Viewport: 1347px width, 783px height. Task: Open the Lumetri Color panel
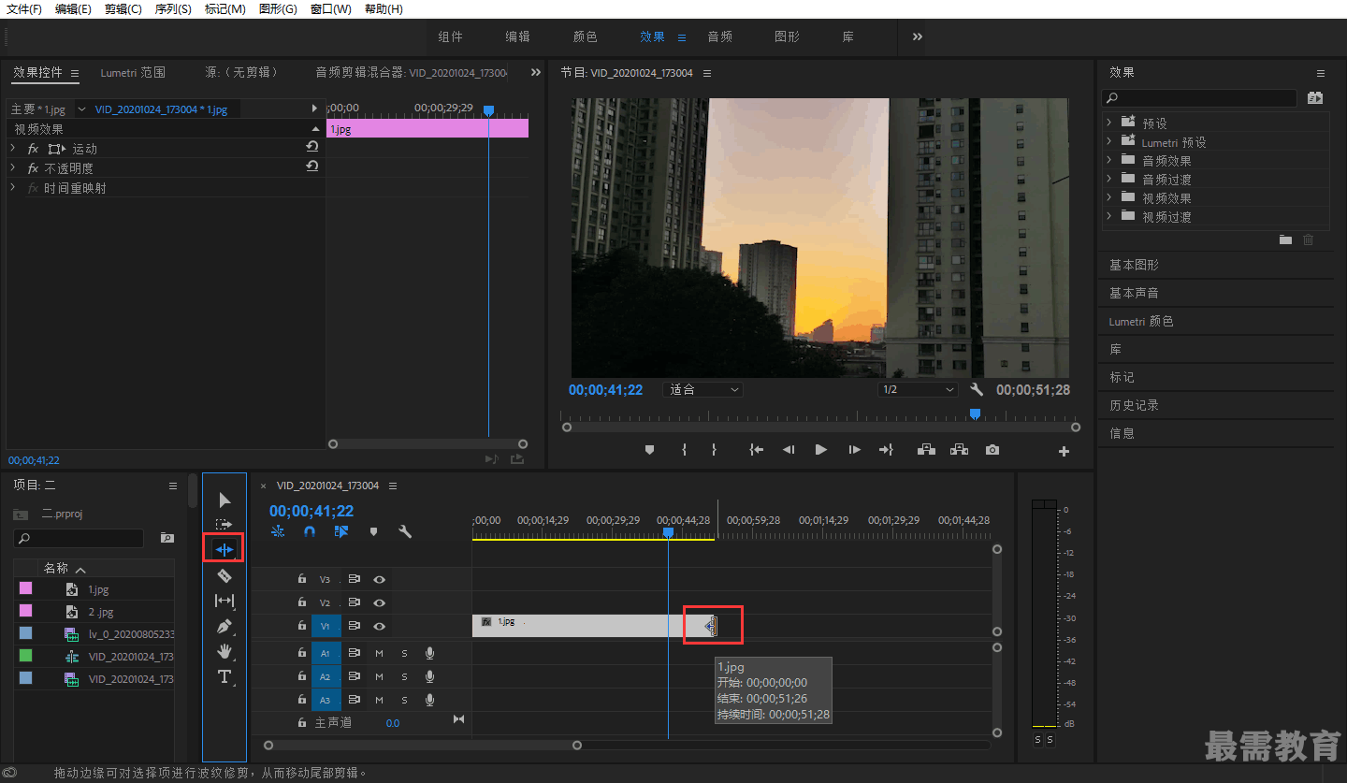tap(1141, 321)
